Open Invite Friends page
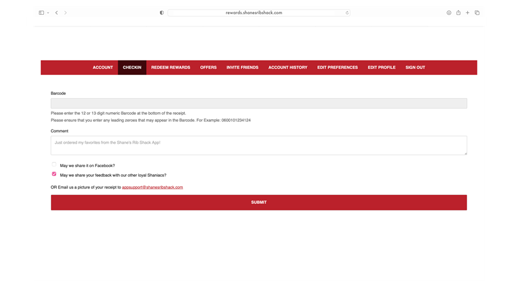 pyautogui.click(x=242, y=68)
